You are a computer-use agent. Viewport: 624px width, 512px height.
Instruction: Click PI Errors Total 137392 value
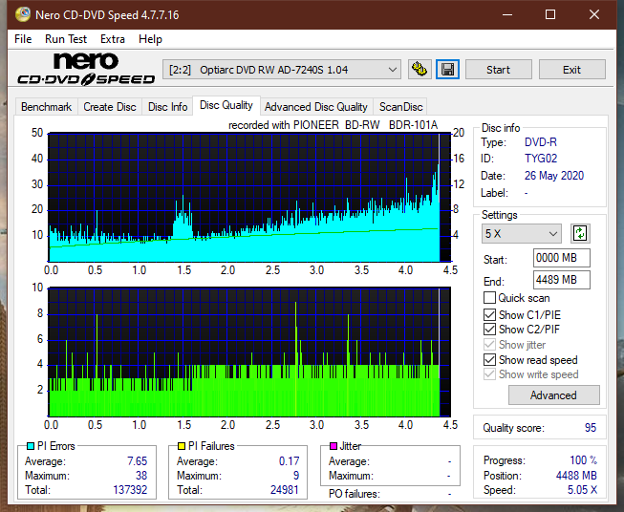tap(130, 490)
